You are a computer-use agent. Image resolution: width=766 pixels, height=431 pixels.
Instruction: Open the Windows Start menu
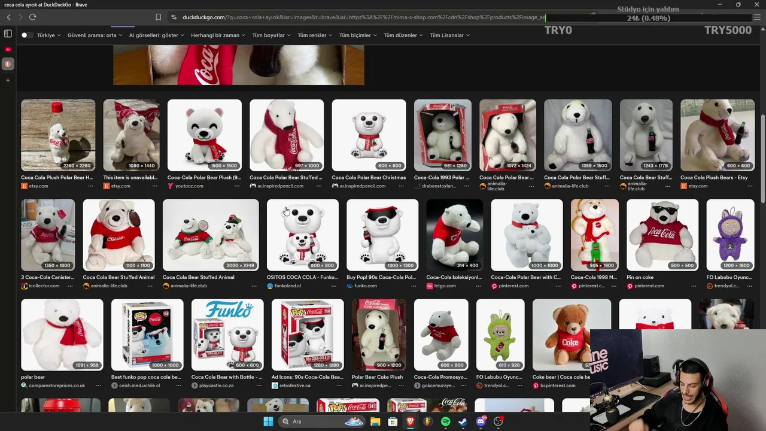pos(268,421)
